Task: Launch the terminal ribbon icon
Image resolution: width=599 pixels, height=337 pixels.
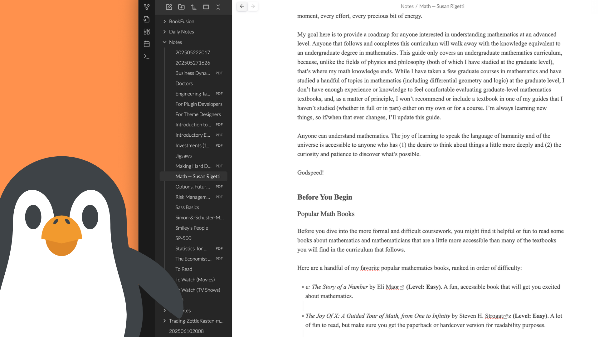Action: [147, 56]
